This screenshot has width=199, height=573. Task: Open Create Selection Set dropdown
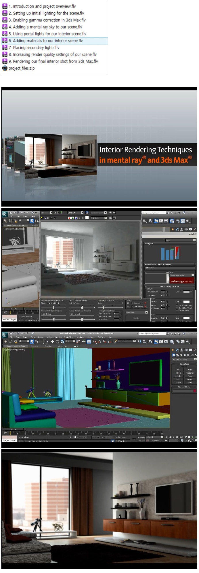tap(127, 341)
